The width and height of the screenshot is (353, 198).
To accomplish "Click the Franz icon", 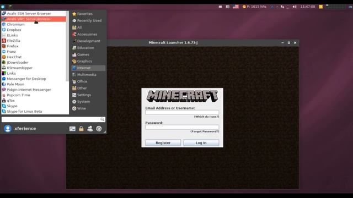I will point(4,52).
